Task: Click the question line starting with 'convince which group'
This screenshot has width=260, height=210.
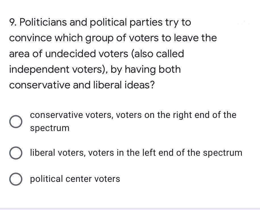Action: (113, 38)
